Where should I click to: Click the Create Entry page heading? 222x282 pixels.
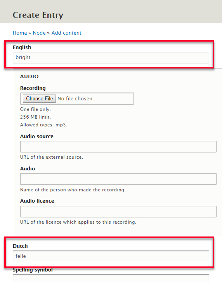pos(38,15)
